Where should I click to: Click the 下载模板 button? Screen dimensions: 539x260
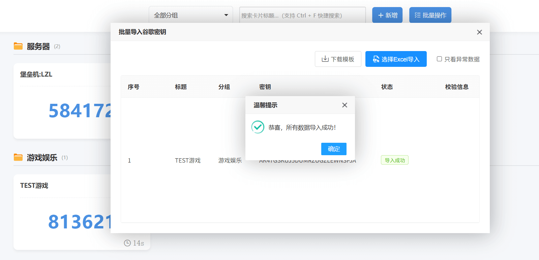[x=338, y=59]
